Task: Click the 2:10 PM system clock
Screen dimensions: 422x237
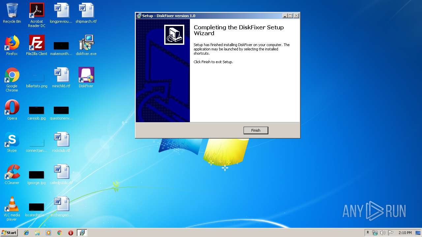Action: point(405,233)
